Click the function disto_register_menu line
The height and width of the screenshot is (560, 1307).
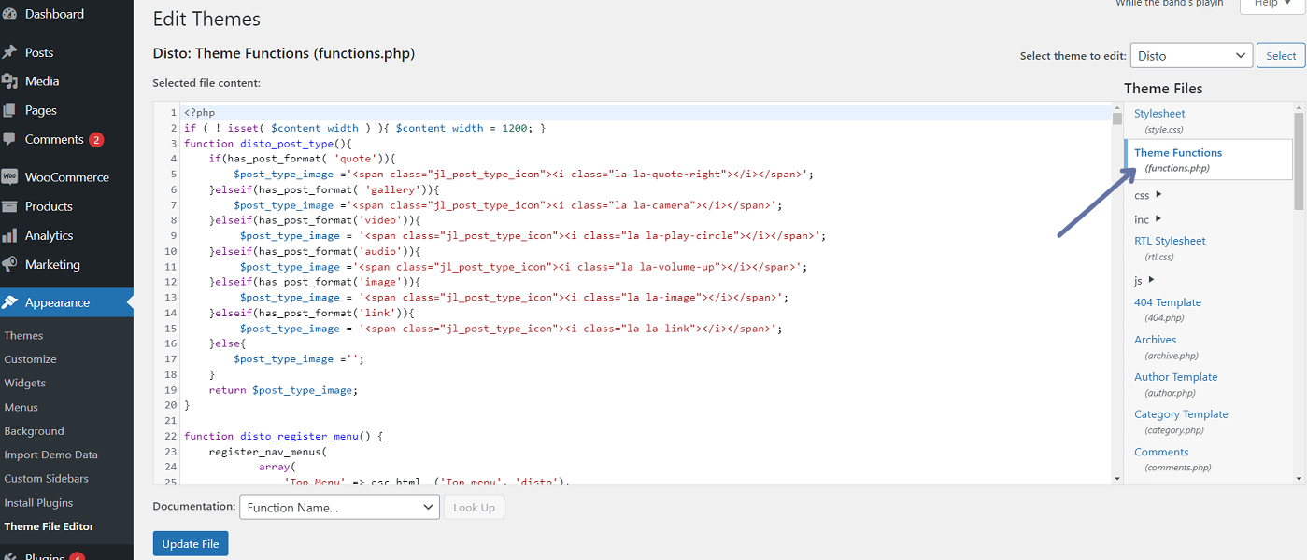click(x=284, y=436)
